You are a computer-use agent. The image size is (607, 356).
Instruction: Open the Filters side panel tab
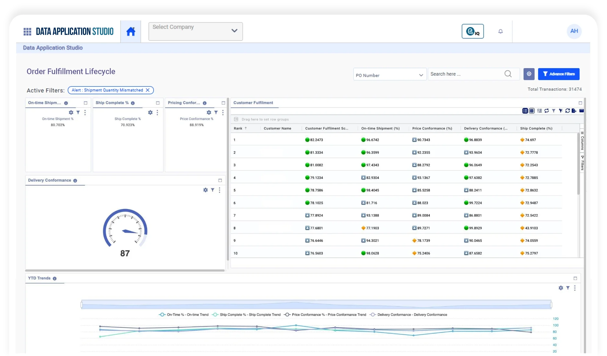(582, 163)
